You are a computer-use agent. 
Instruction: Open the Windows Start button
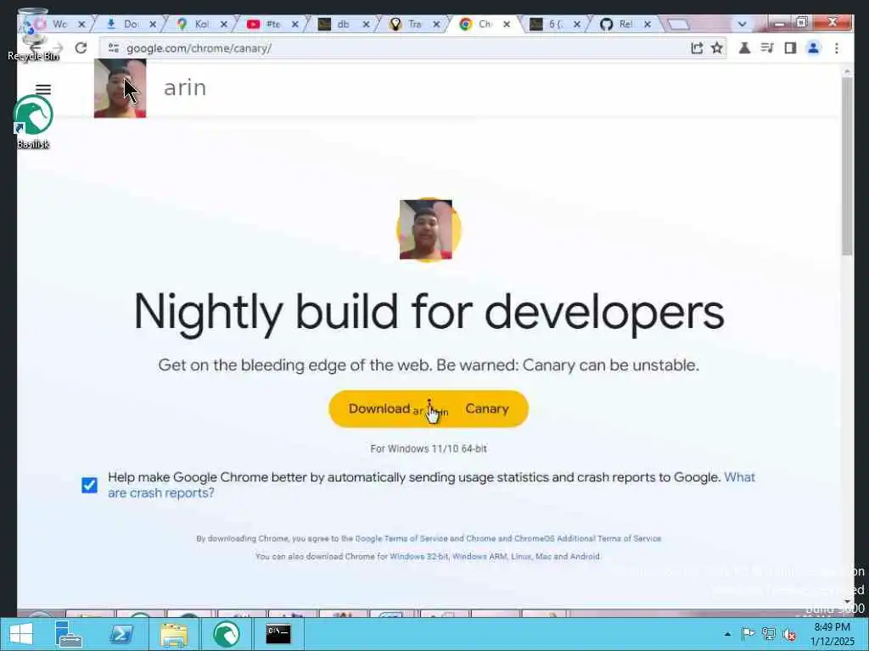(21, 634)
